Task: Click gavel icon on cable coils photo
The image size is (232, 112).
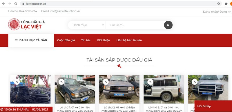Action: tap(17, 82)
